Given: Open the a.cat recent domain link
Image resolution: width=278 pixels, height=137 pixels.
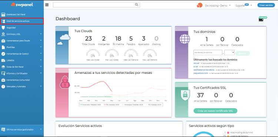Looking at the screenshot, I should pyautogui.click(x=196, y=66).
